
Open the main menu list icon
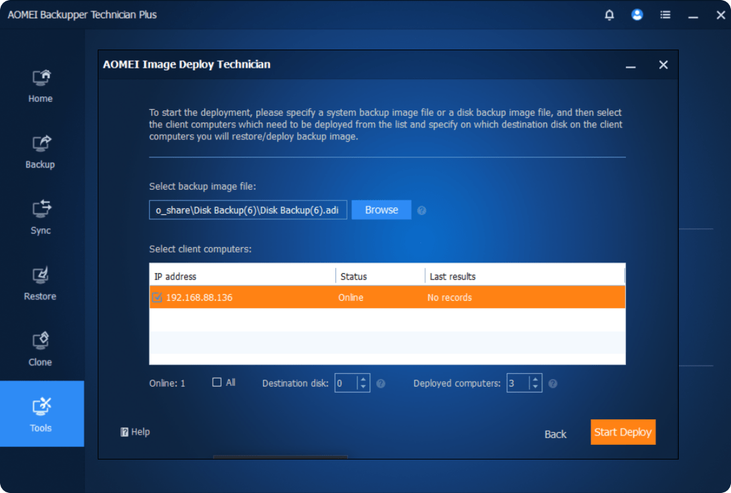665,15
